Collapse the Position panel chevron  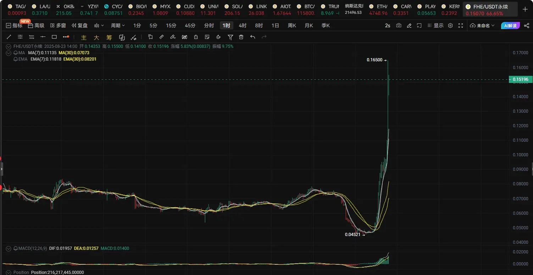click(x=9, y=273)
